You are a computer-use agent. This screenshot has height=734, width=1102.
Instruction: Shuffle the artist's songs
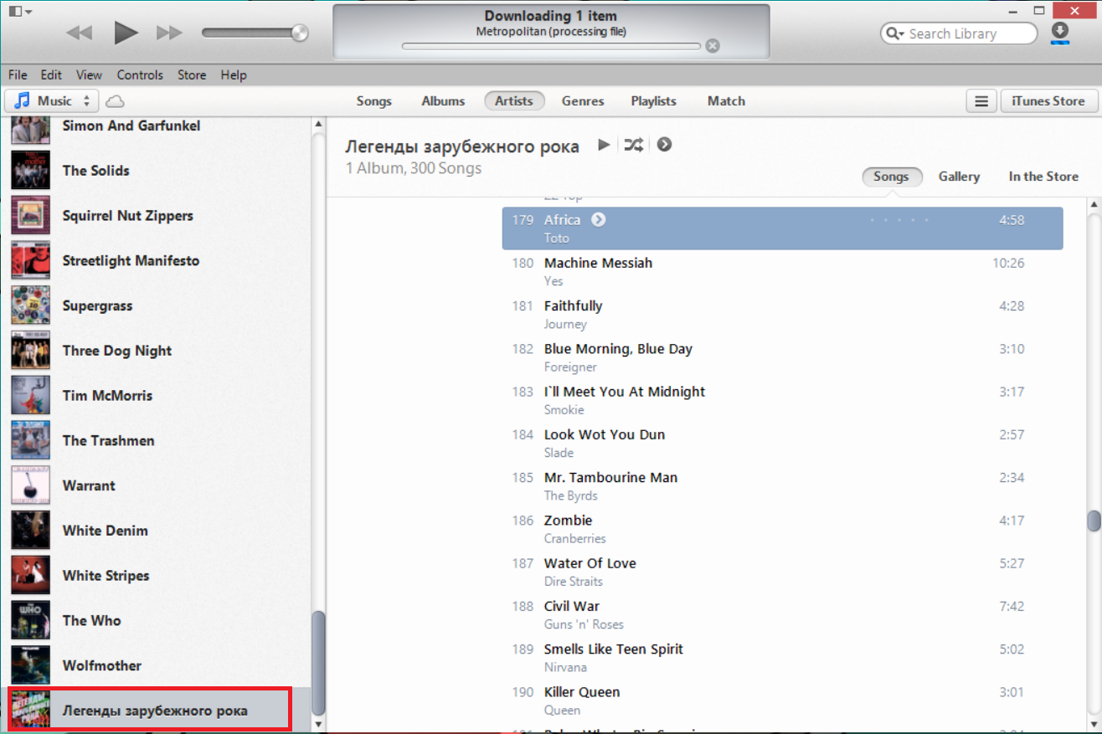634,145
